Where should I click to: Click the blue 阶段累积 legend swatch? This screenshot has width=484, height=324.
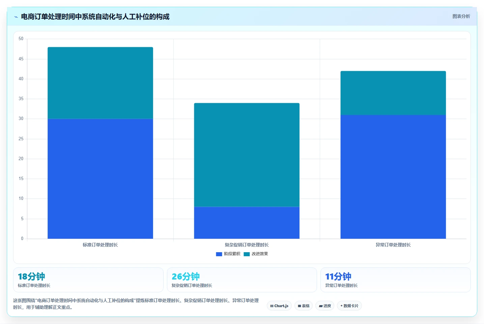click(x=219, y=254)
